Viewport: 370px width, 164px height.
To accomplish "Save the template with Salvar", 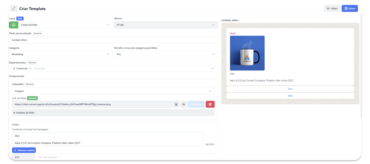I will [350, 9].
